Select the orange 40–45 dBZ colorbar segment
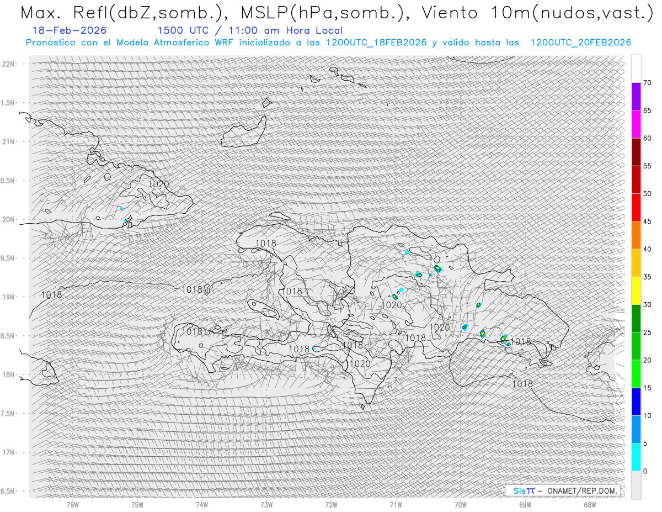Screen dimensions: 662x512 [636, 235]
